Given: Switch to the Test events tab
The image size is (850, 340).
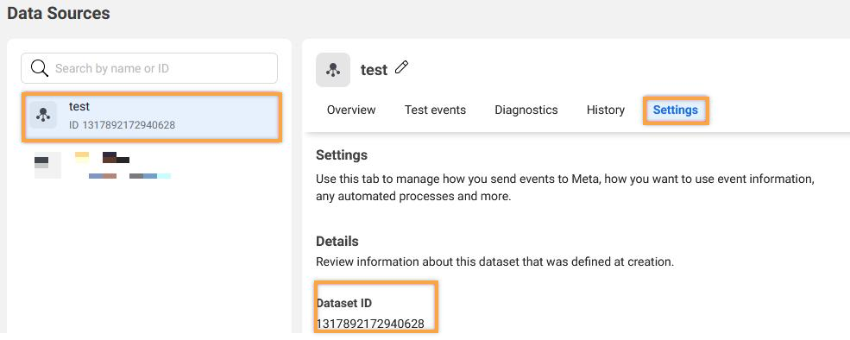Looking at the screenshot, I should click(435, 110).
